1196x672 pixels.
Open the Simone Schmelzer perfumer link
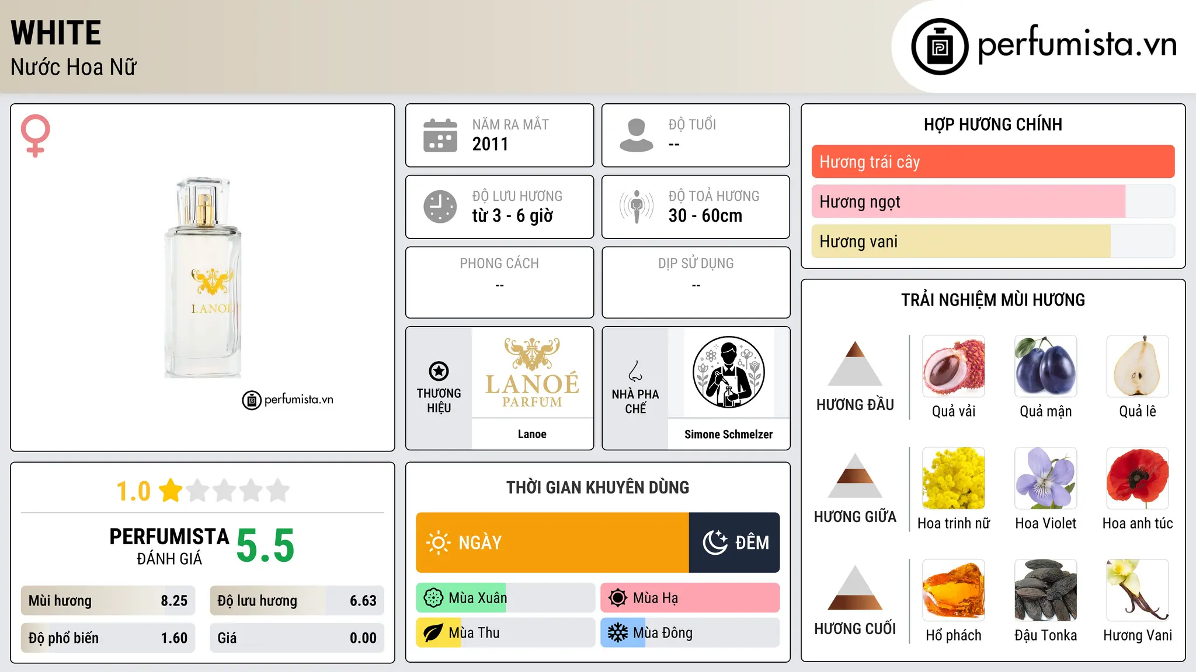pos(728,434)
